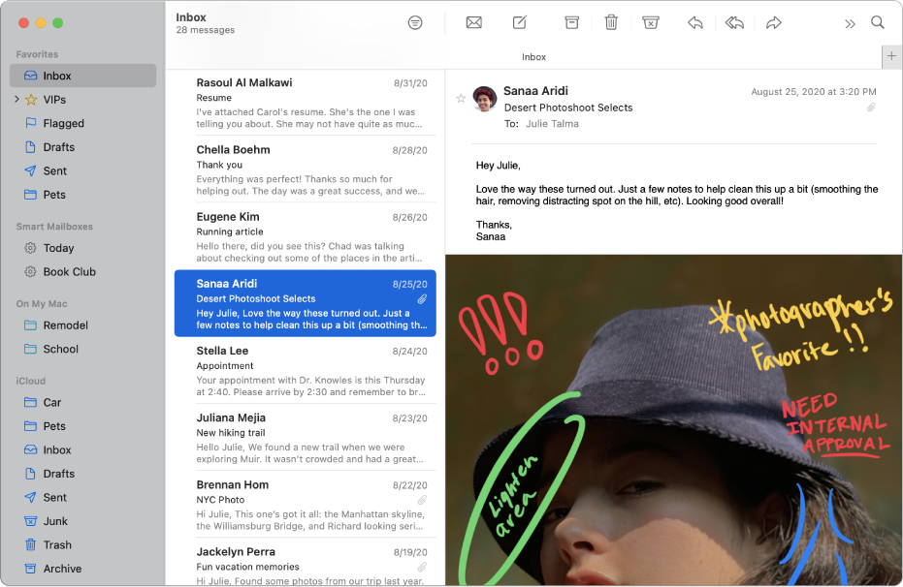Open Drafts under Favorites
This screenshot has width=903, height=587.
pyautogui.click(x=83, y=147)
